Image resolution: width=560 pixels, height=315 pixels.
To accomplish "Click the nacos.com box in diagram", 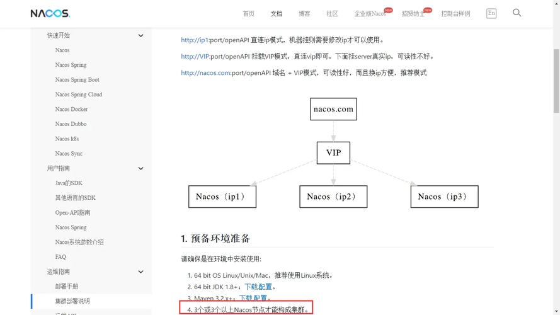I will point(333,109).
